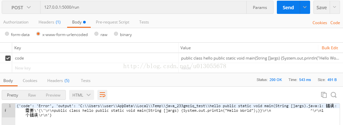Image resolution: width=343 pixels, height=125 pixels.
Task: Expand the Send button arrow menu
Action: (x=305, y=7)
